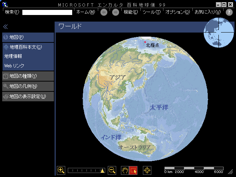Click the crosshair locate target icon
This screenshot has height=177, width=236.
click(147, 170)
